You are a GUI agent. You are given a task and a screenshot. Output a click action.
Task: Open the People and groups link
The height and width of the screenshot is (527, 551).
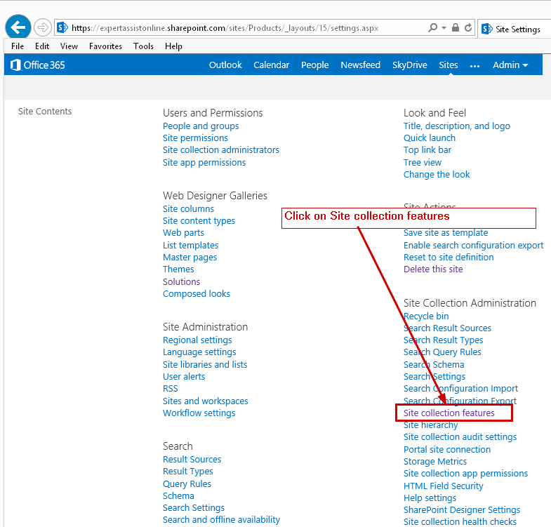point(201,126)
